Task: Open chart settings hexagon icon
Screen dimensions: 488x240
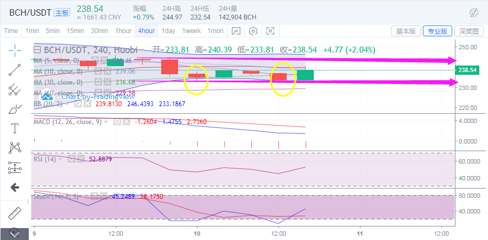Action: point(253,31)
